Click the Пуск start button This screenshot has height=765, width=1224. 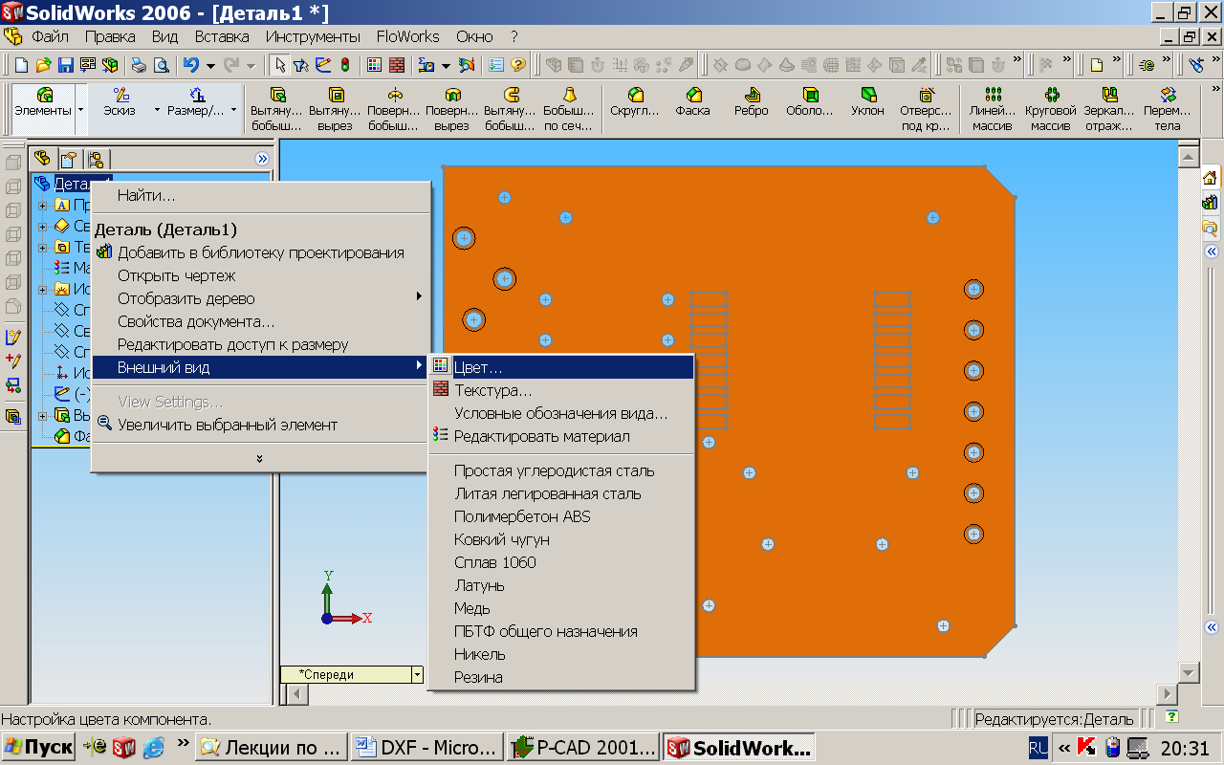38,748
